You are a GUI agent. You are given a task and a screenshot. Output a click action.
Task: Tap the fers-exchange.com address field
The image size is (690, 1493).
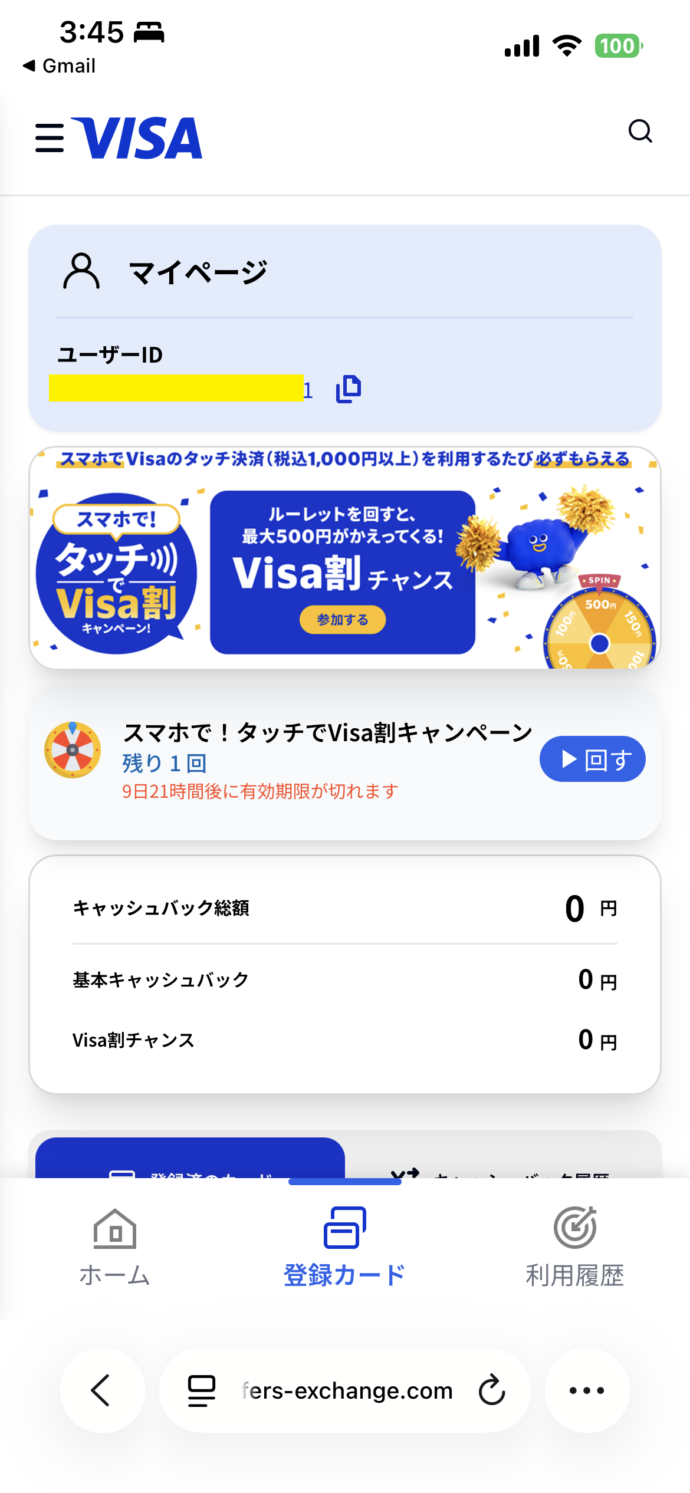pyautogui.click(x=347, y=1390)
